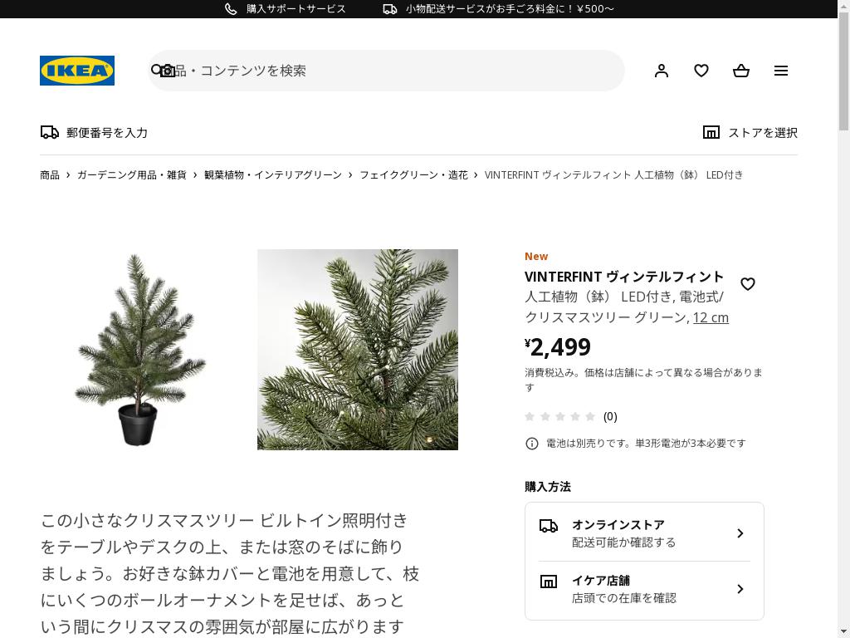Go to 商品 breadcrumb
Screen dimensions: 850x638
click(49, 174)
